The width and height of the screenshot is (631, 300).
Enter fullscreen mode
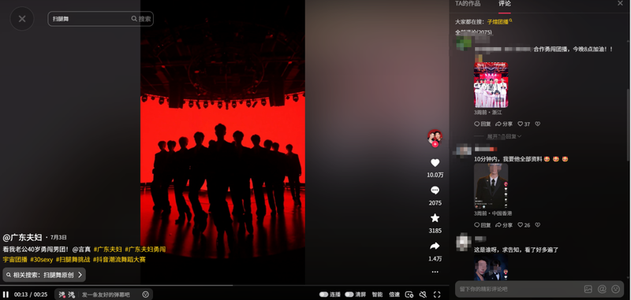coord(437,294)
